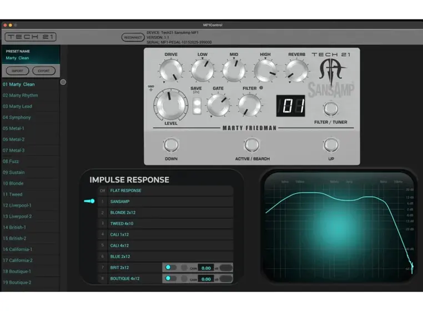Click the round button left of BOUTIQUE 4x12 gain
Viewport: 423px width, 312px height.
tap(184, 279)
